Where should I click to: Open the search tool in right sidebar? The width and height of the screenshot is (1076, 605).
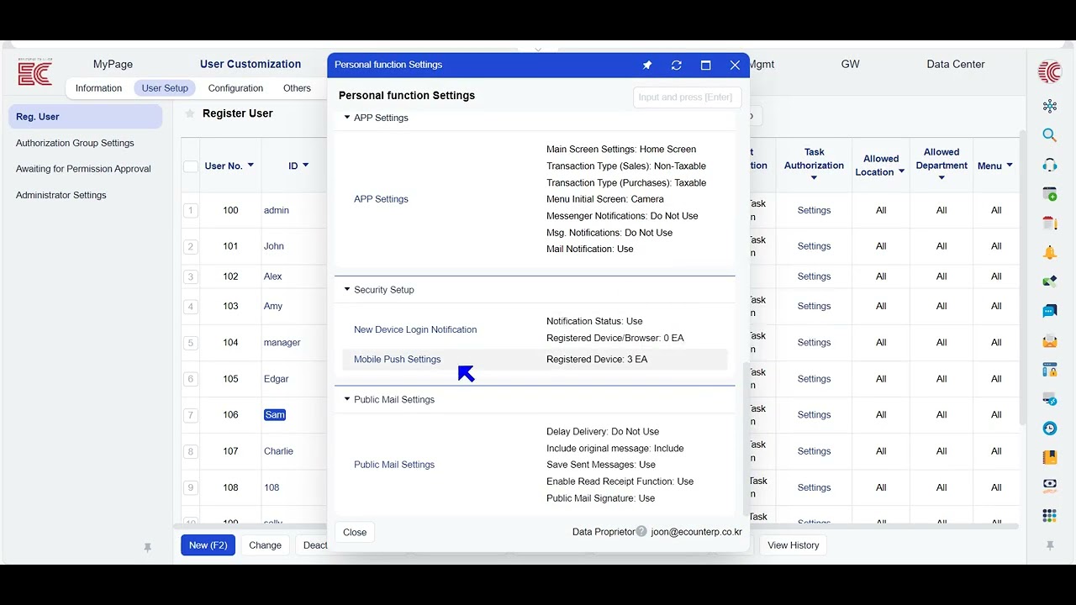pyautogui.click(x=1049, y=135)
